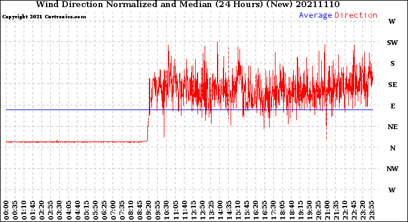Image resolution: width=408 pixels, height=222 pixels.
Task: Select the 11:05 time label
Action: pyautogui.click(x=176, y=210)
